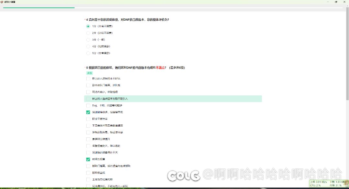The width and height of the screenshot is (349, 189).
Task: Click the survey window app icon
Action: 2,2
